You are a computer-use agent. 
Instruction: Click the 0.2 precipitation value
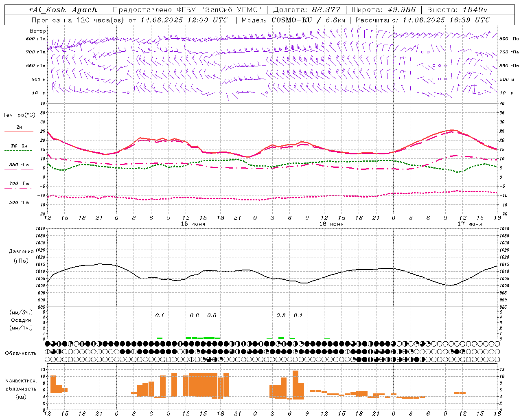coord(281,316)
